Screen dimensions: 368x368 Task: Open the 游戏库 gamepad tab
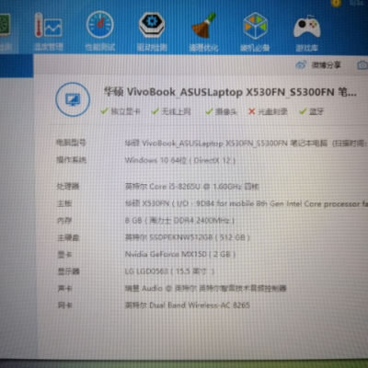(x=306, y=33)
